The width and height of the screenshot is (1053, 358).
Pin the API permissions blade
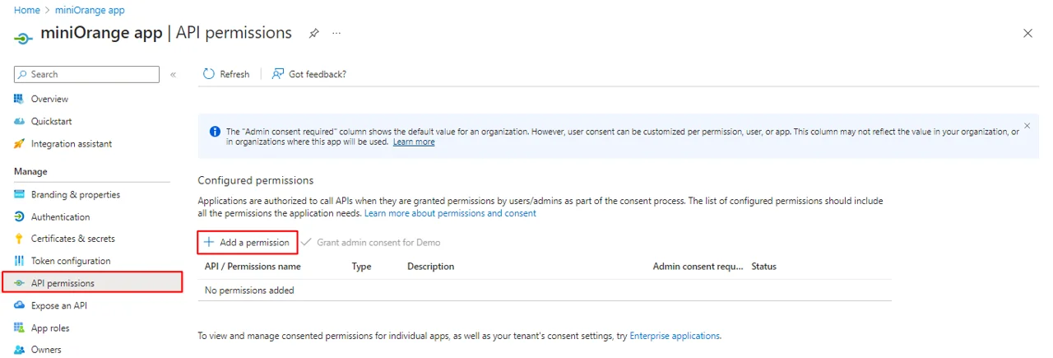coord(313,34)
